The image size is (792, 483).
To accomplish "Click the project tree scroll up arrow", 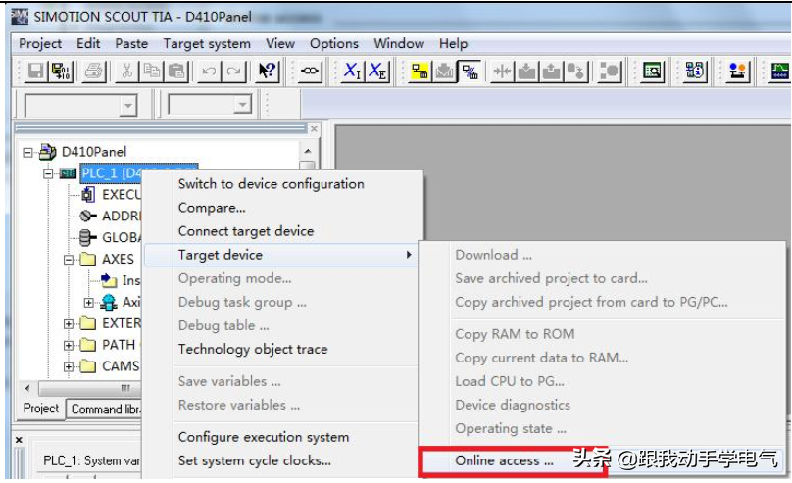I will pos(308,152).
